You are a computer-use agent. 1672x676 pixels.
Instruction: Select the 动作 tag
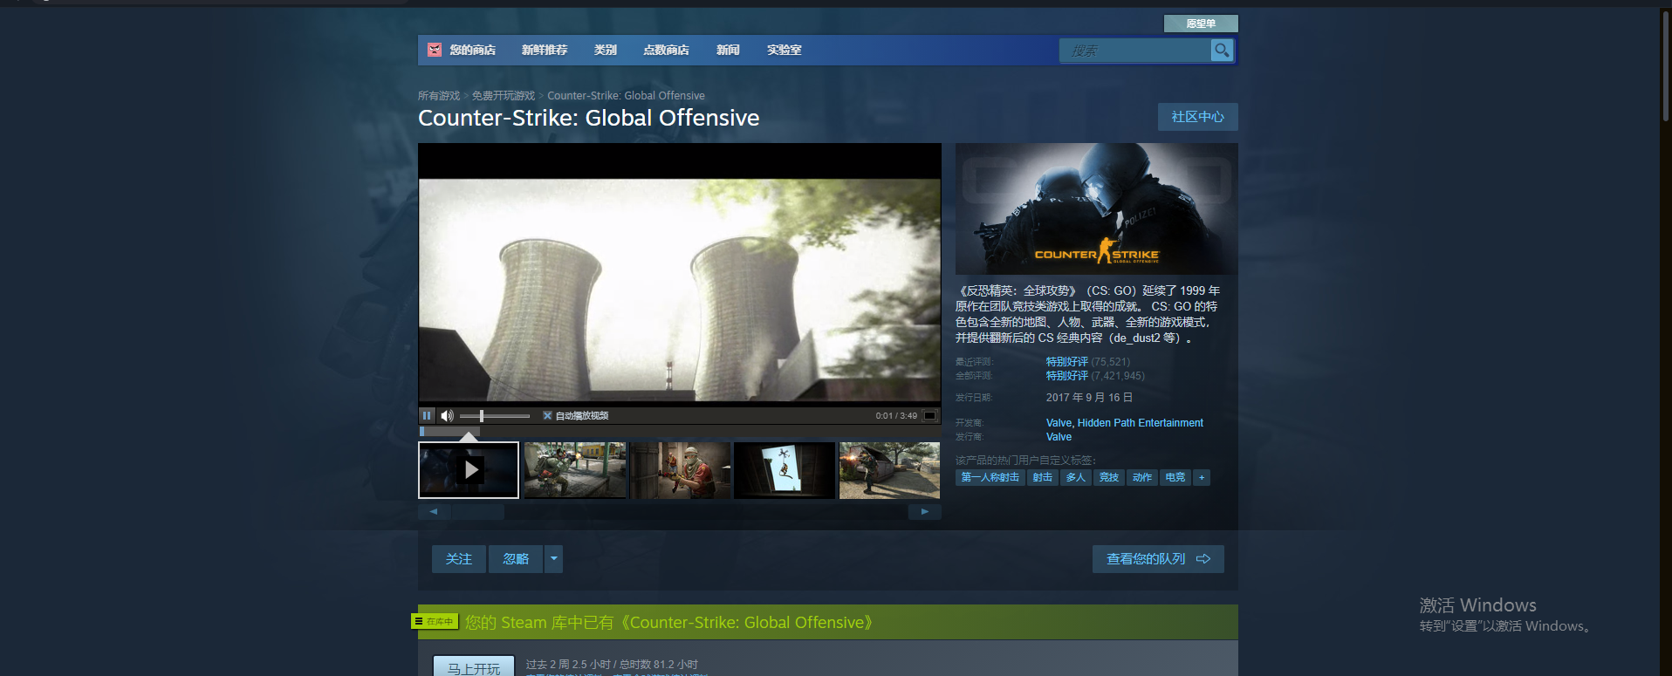pos(1142,477)
